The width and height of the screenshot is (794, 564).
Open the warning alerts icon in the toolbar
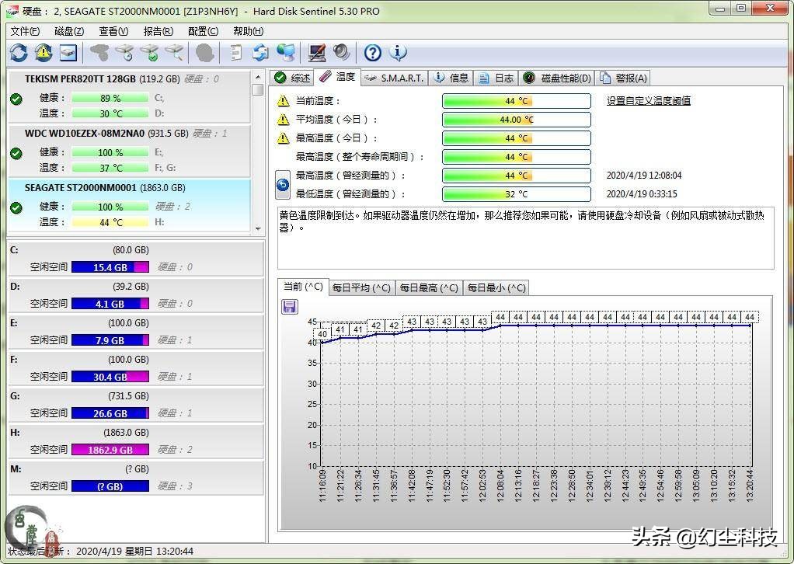(44, 52)
